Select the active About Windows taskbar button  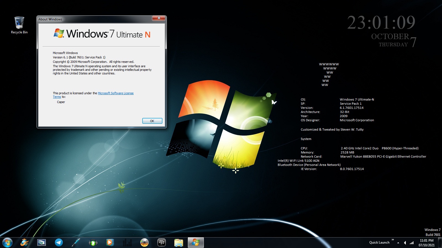pos(196,242)
